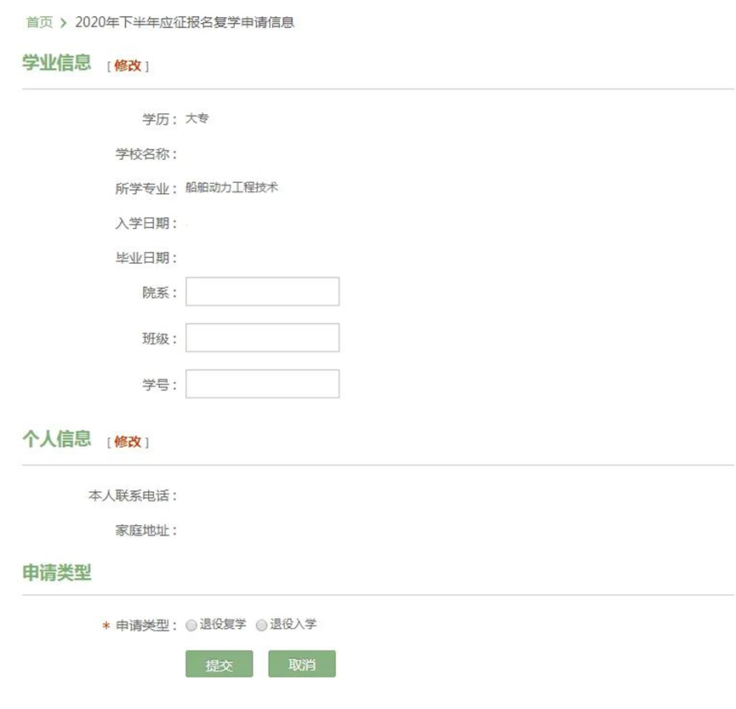Screen dimensions: 736x709
Task: Click the 学业信息 section heading
Action: tap(57, 64)
